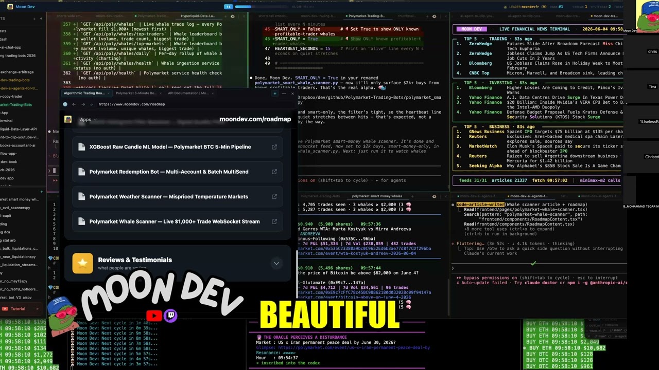Click the code-article-writer agent label
The image size is (659, 370).
pos(481,205)
